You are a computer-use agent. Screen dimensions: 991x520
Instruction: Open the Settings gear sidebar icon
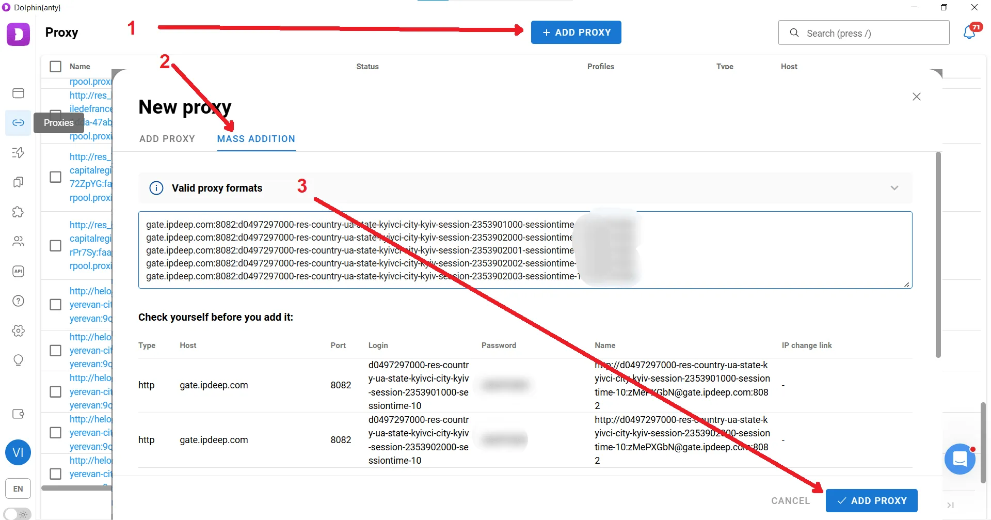(x=18, y=330)
